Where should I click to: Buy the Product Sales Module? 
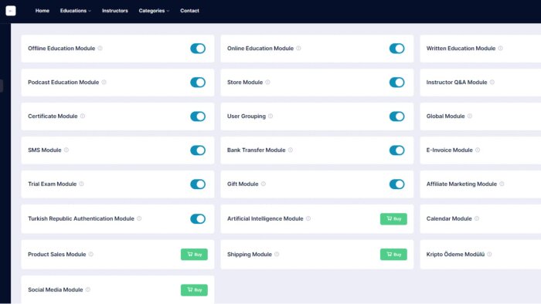click(194, 255)
